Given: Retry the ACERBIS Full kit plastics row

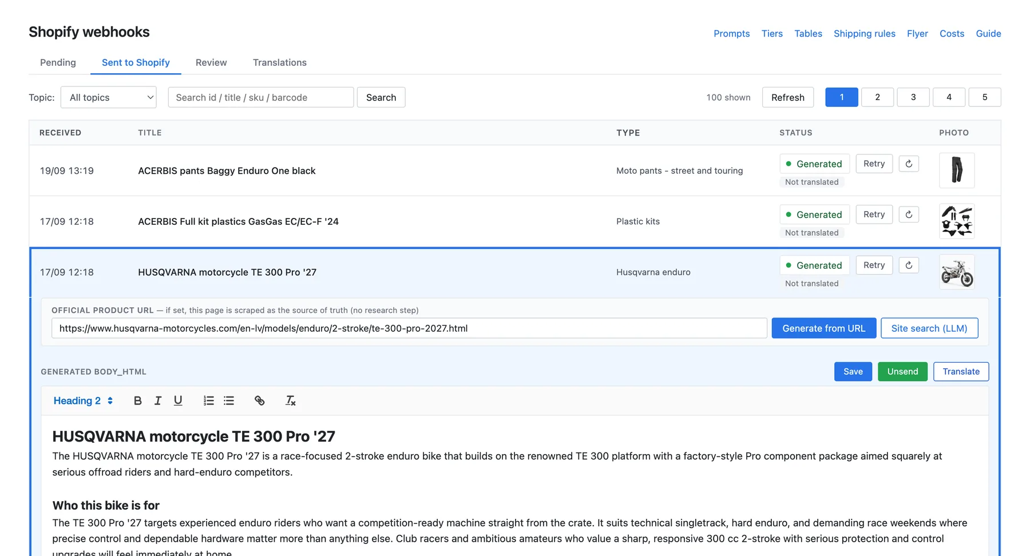Looking at the screenshot, I should (x=874, y=215).
